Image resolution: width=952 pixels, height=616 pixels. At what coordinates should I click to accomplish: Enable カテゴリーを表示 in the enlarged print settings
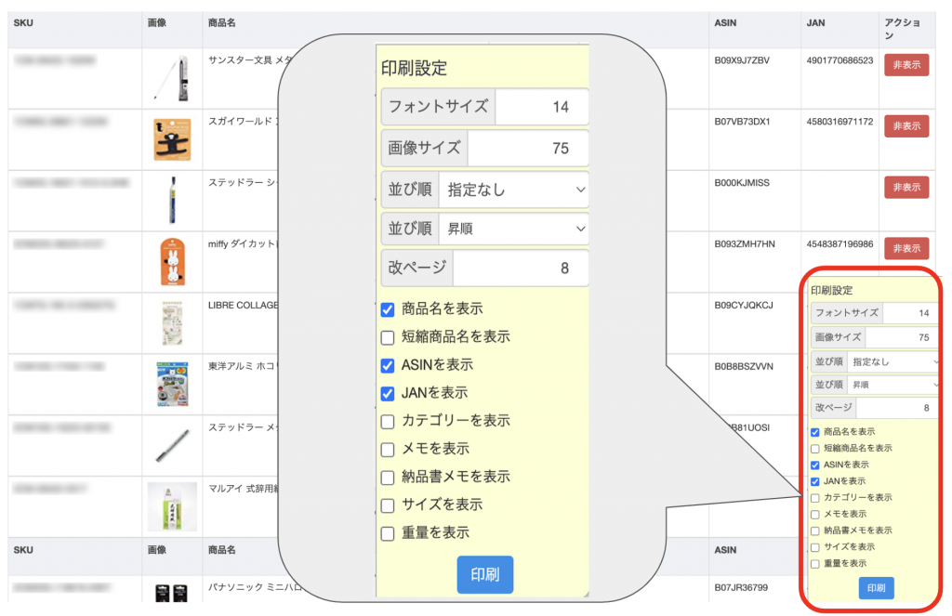pos(388,421)
